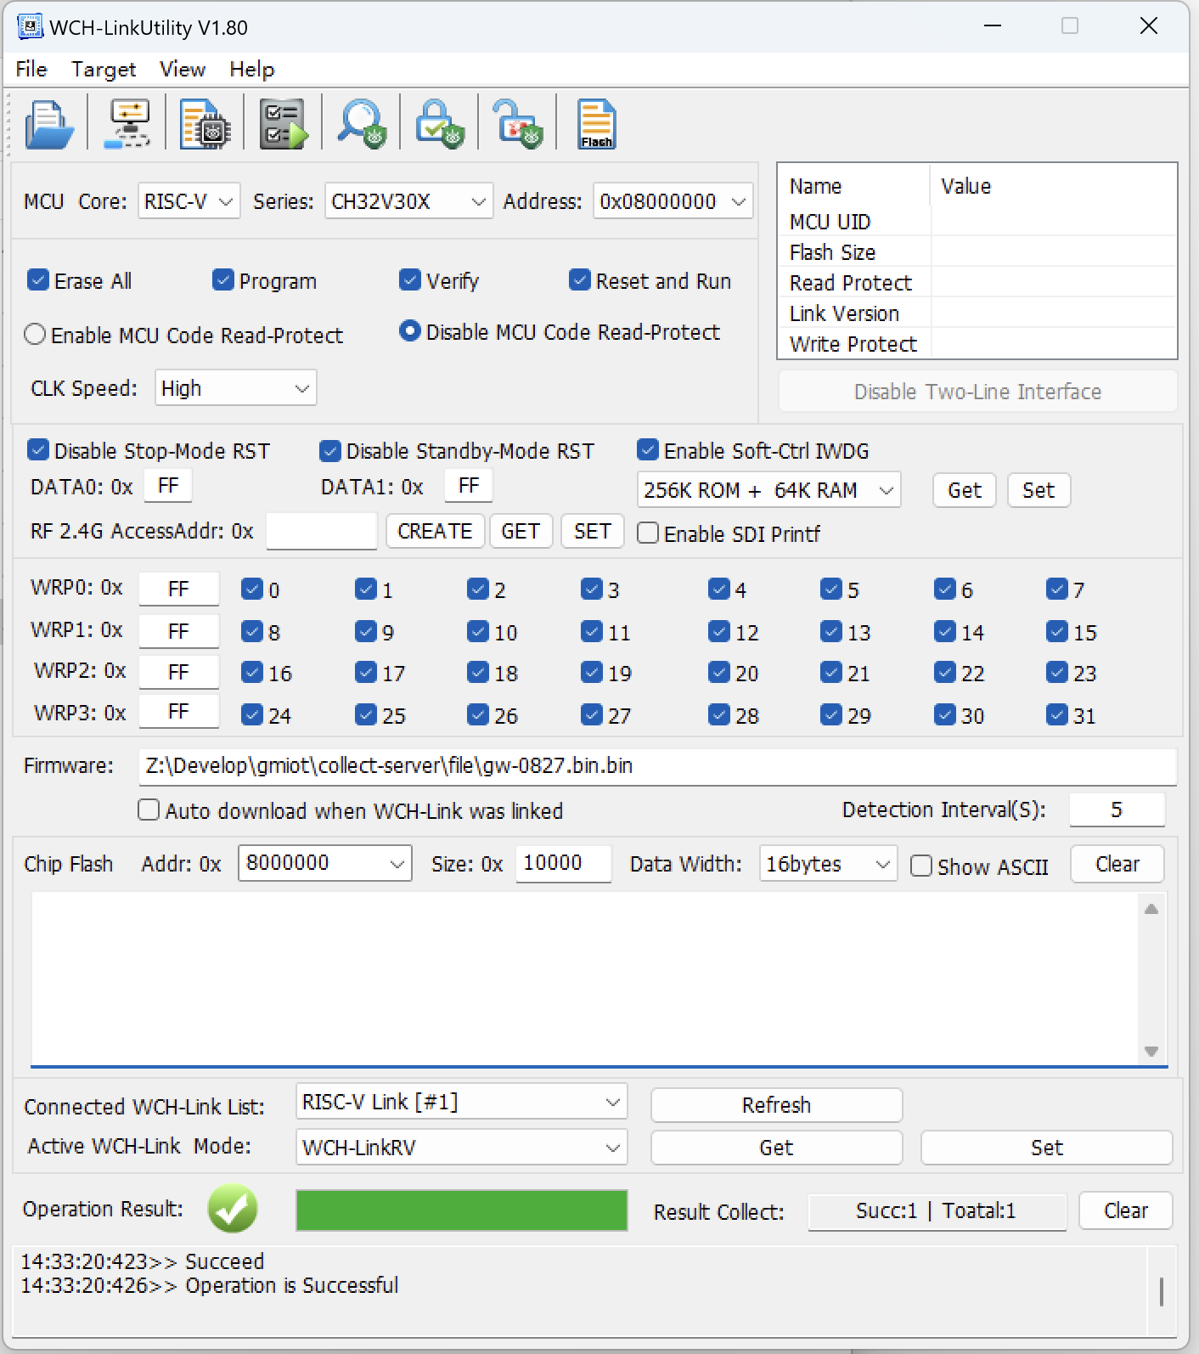The height and width of the screenshot is (1354, 1199).
Task: Click the Firmware path input field
Action: [x=657, y=766]
